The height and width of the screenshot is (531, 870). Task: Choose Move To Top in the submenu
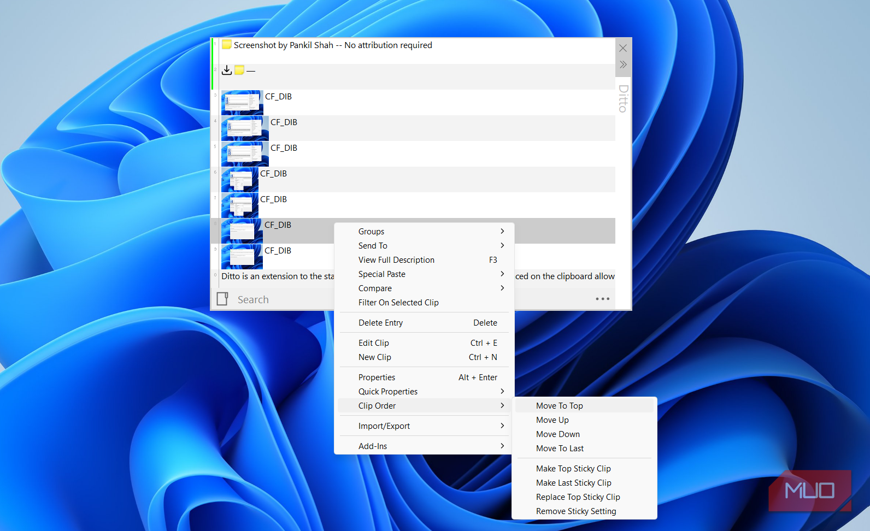pos(584,406)
